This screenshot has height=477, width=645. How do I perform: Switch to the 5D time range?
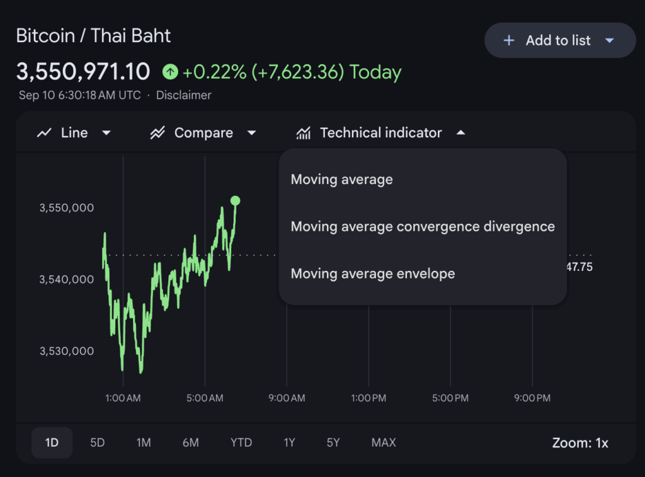pyautogui.click(x=97, y=442)
